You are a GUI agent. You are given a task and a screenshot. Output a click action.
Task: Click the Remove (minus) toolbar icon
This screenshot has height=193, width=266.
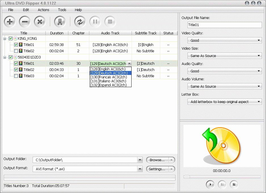pos(25,22)
